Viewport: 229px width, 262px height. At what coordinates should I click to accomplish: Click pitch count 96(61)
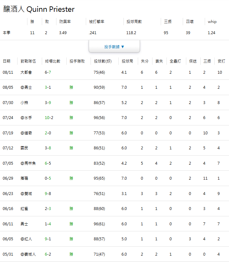(x=99, y=224)
